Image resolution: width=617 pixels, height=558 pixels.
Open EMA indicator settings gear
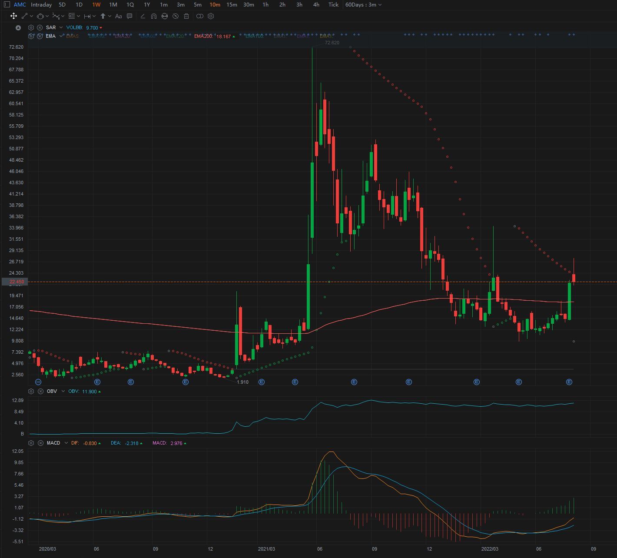(31, 36)
